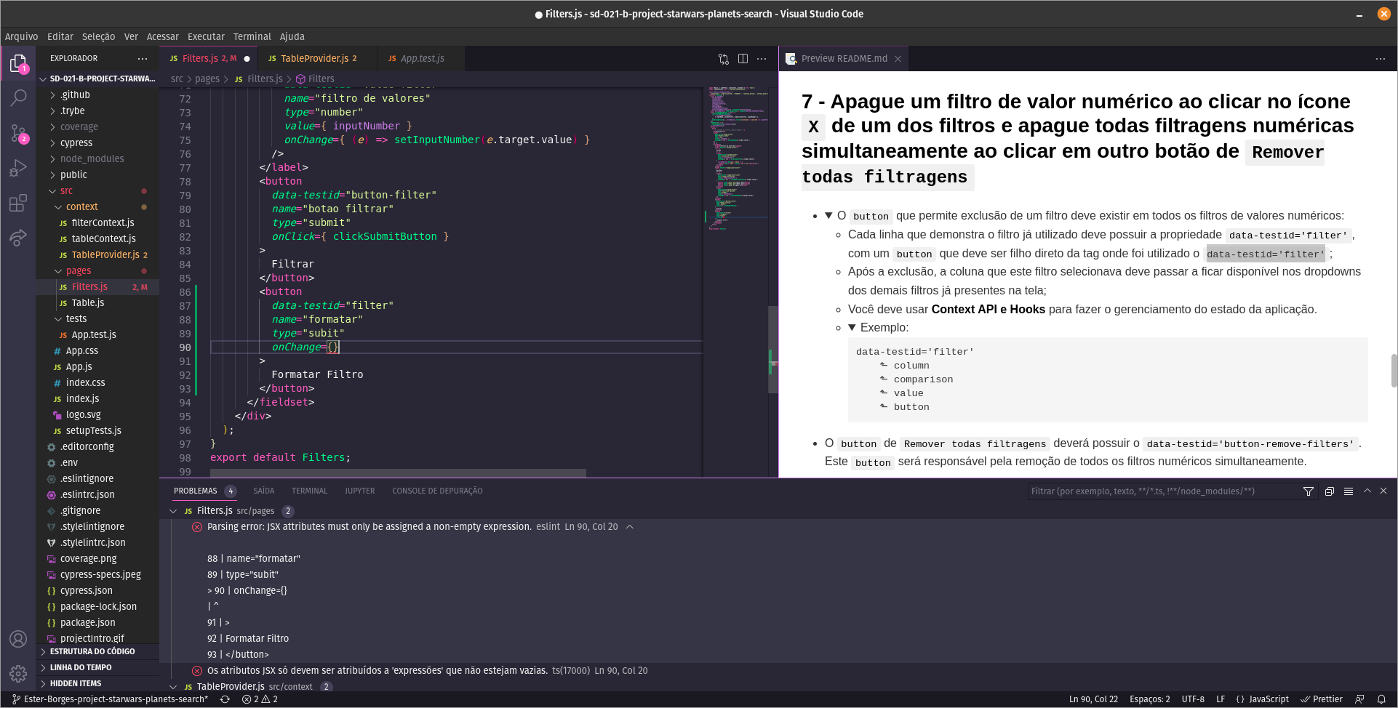Open the Terminal menu in menu bar
1398x708 pixels.
tap(252, 36)
